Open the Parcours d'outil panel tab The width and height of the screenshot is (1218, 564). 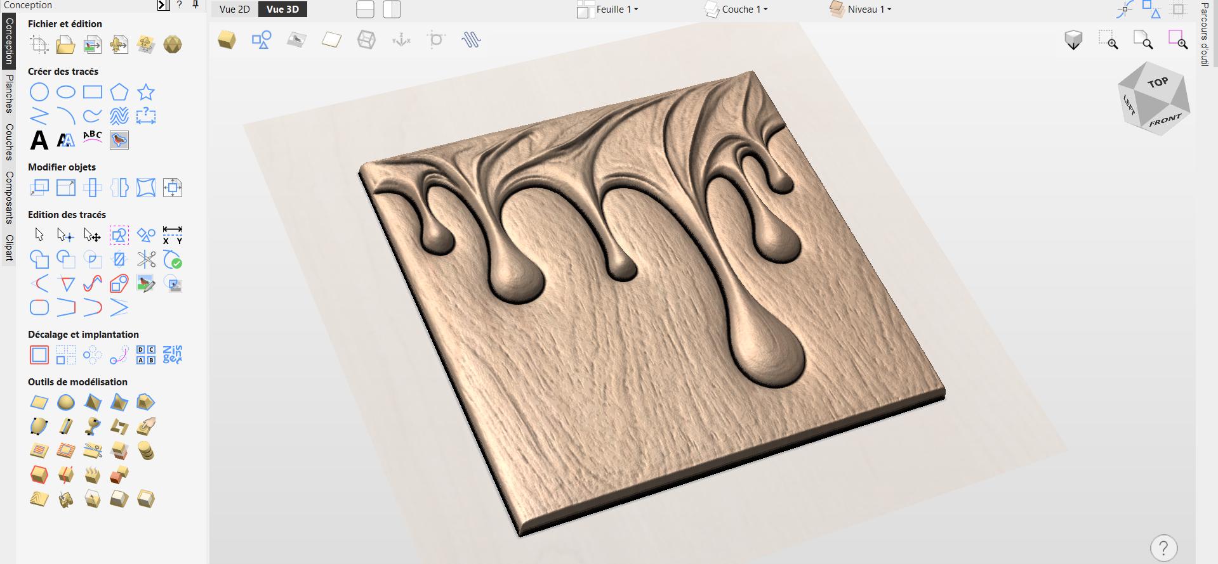(1205, 34)
